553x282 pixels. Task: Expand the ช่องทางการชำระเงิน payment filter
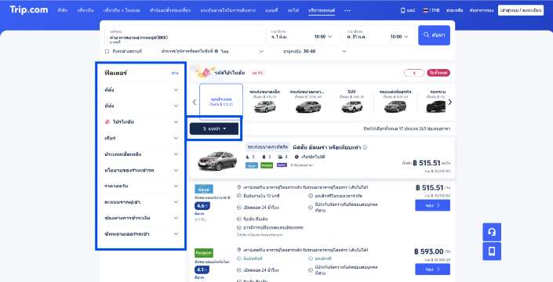point(141,218)
